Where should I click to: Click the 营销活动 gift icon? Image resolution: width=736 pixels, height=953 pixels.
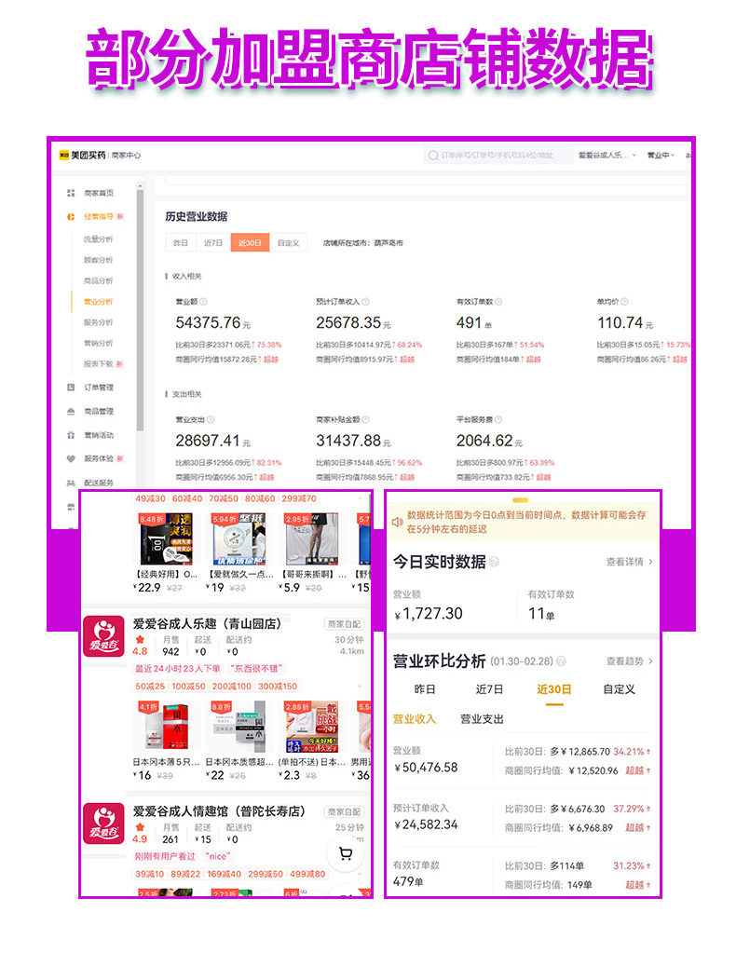pos(71,434)
